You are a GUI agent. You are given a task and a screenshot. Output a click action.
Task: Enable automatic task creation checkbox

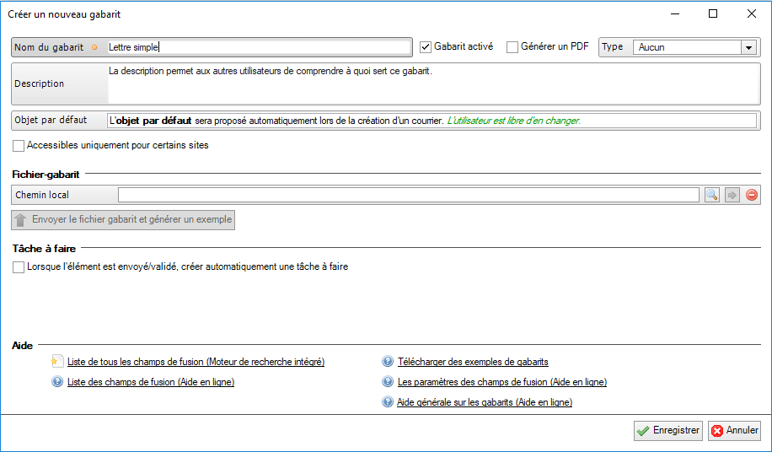click(19, 267)
